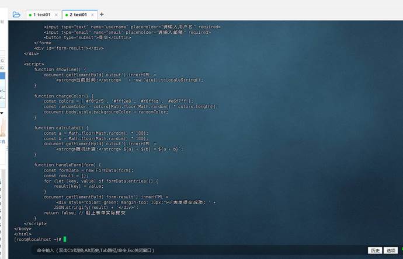Image resolution: width=403 pixels, height=259 pixels.
Task: Click the 'const result = {};' line
Action: tap(66, 176)
